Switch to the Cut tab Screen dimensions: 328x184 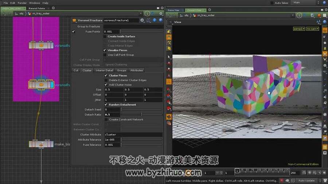click(x=76, y=70)
